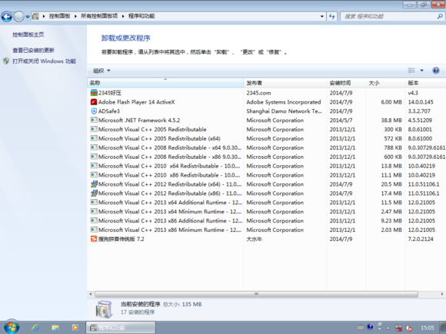Open the help question mark icon
The image size is (446, 334).
(x=435, y=71)
